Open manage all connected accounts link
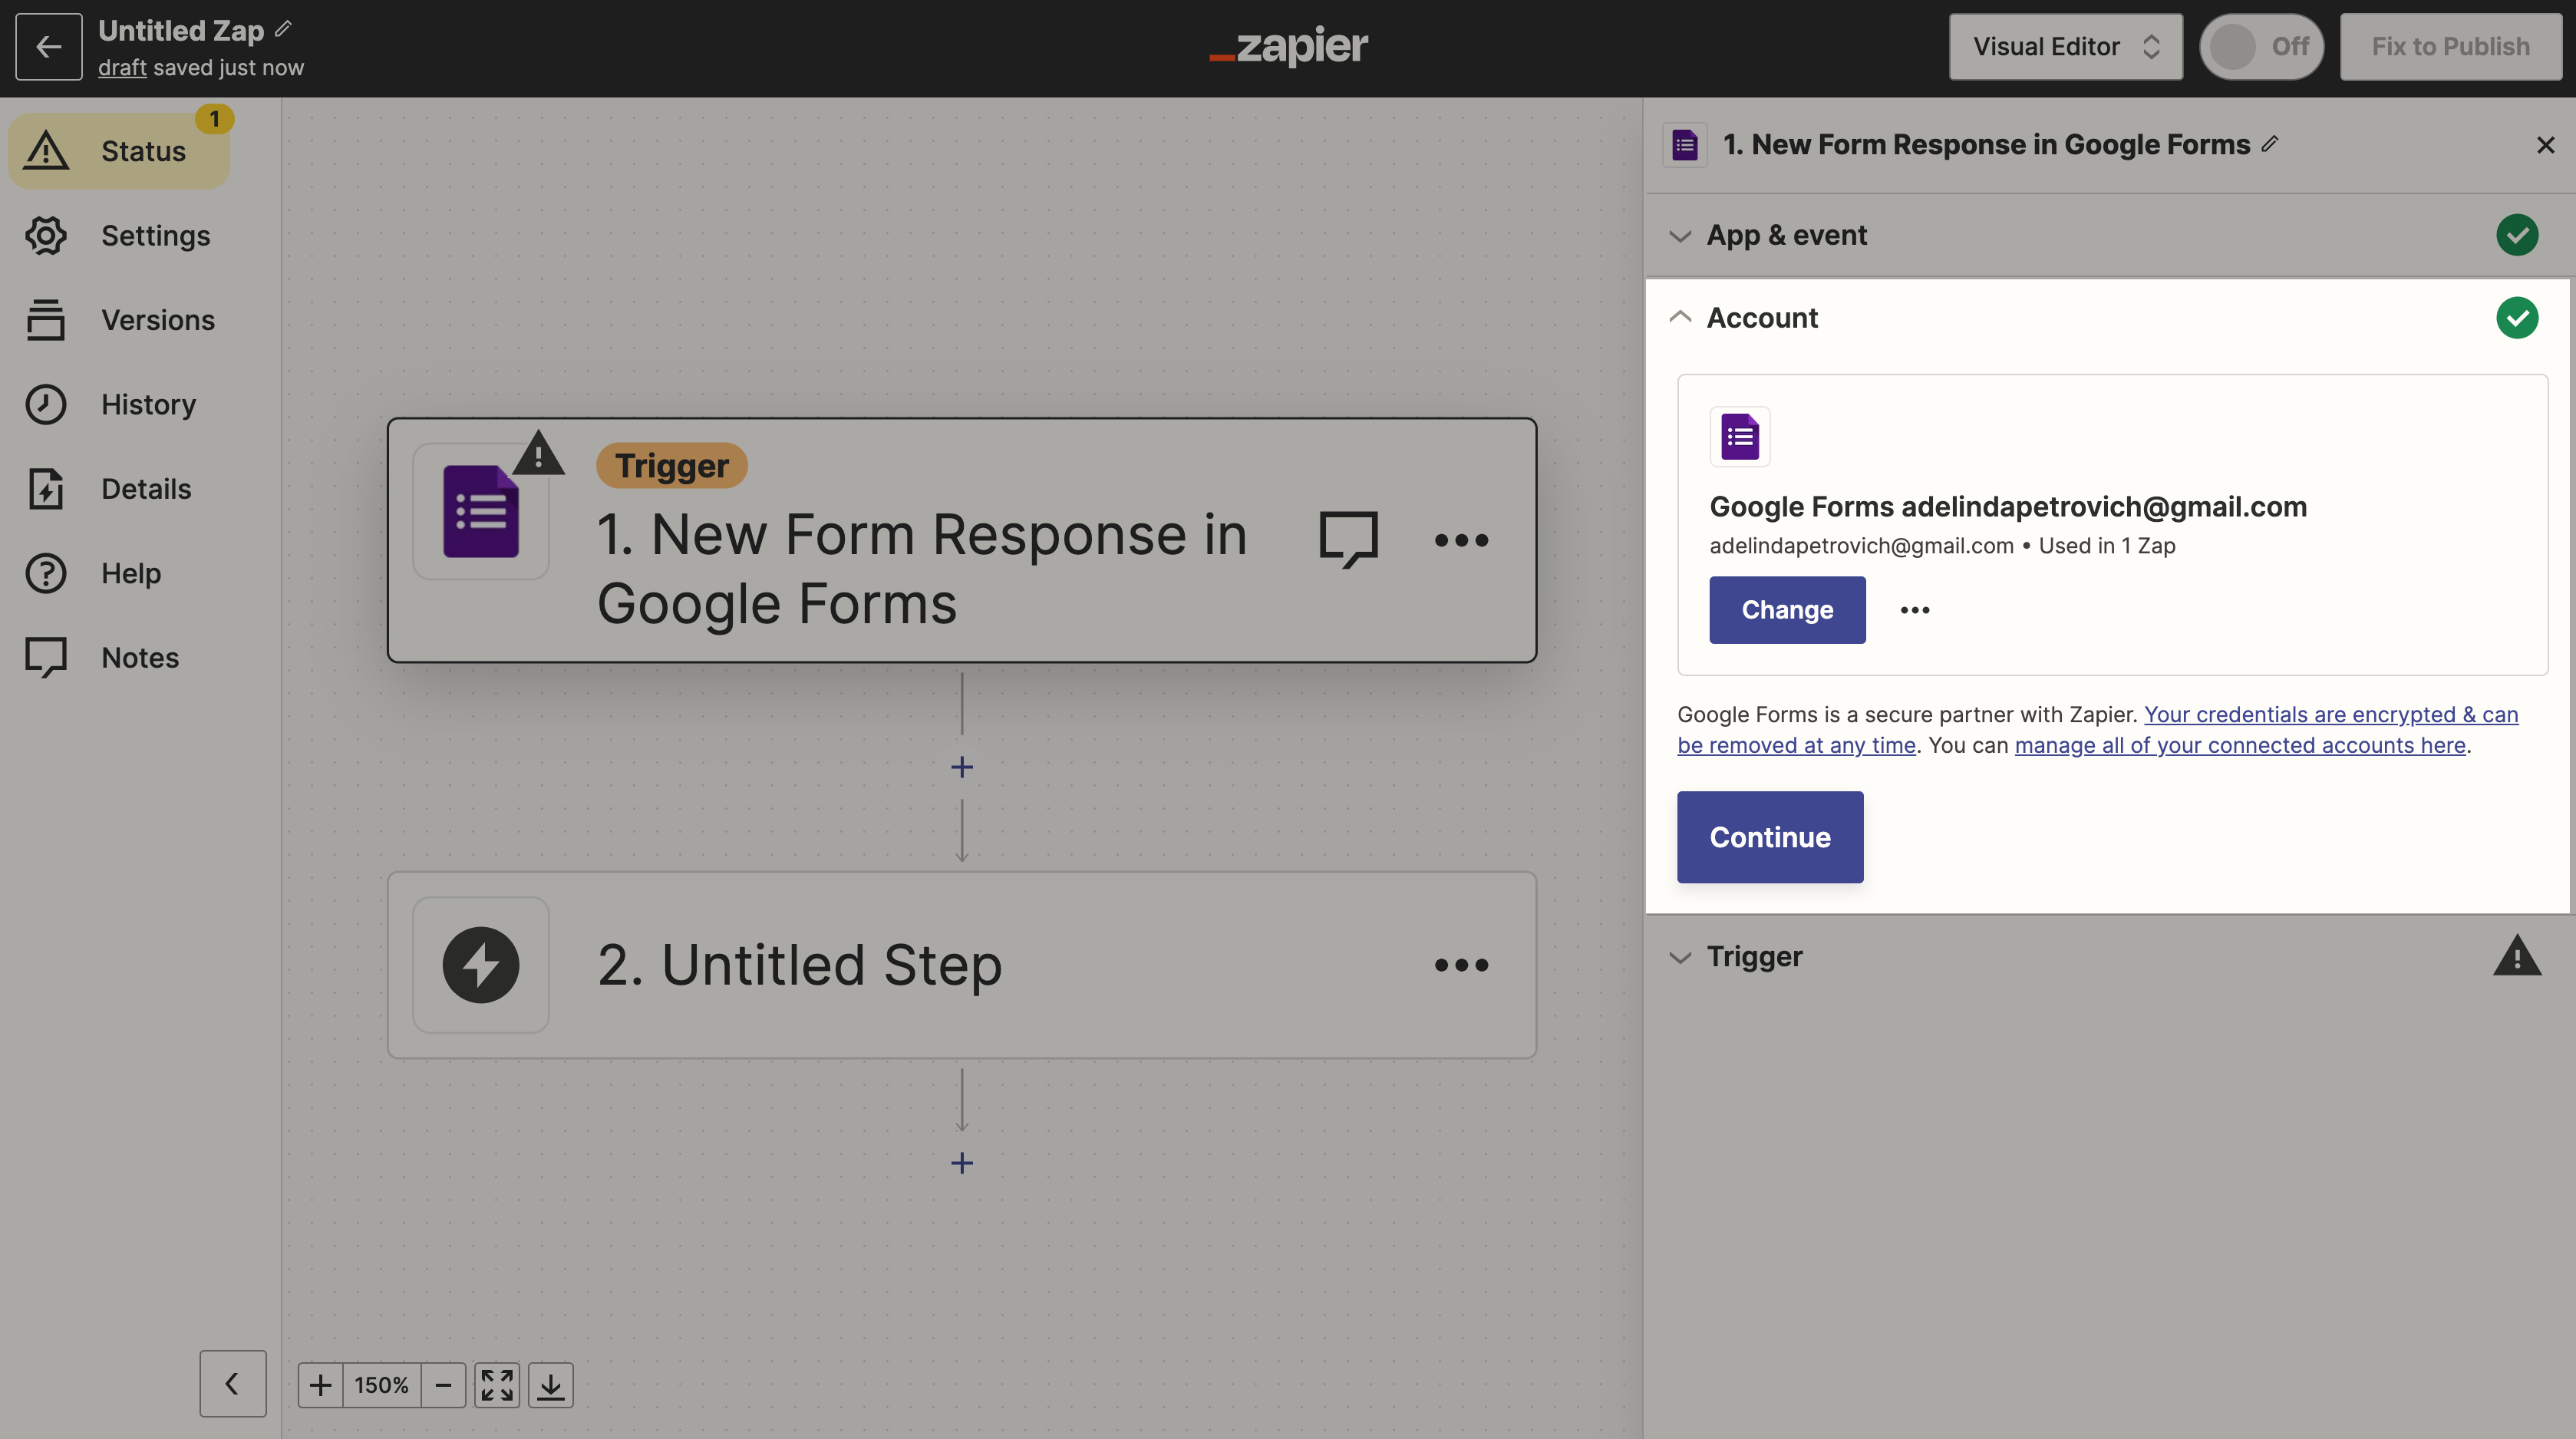2576x1439 pixels. pos(2240,745)
